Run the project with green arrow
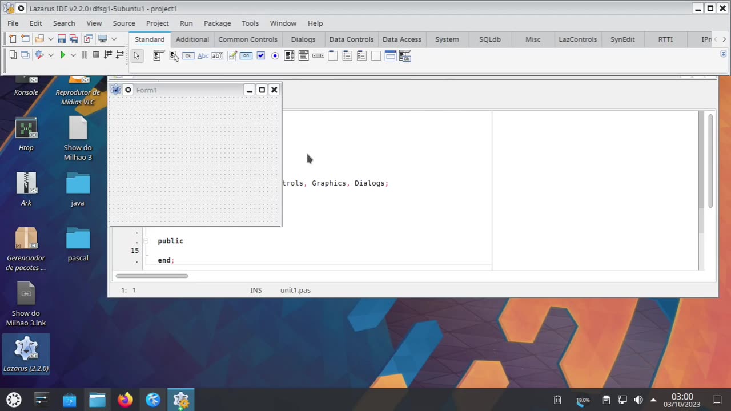The height and width of the screenshot is (411, 731). tap(63, 55)
